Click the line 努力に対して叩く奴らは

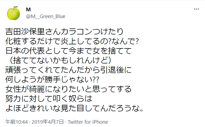pos(49,99)
